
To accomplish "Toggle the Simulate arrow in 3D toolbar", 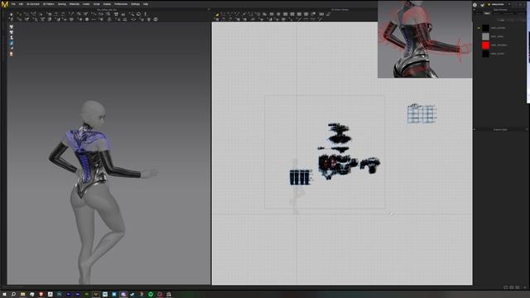I will [x=11, y=15].
